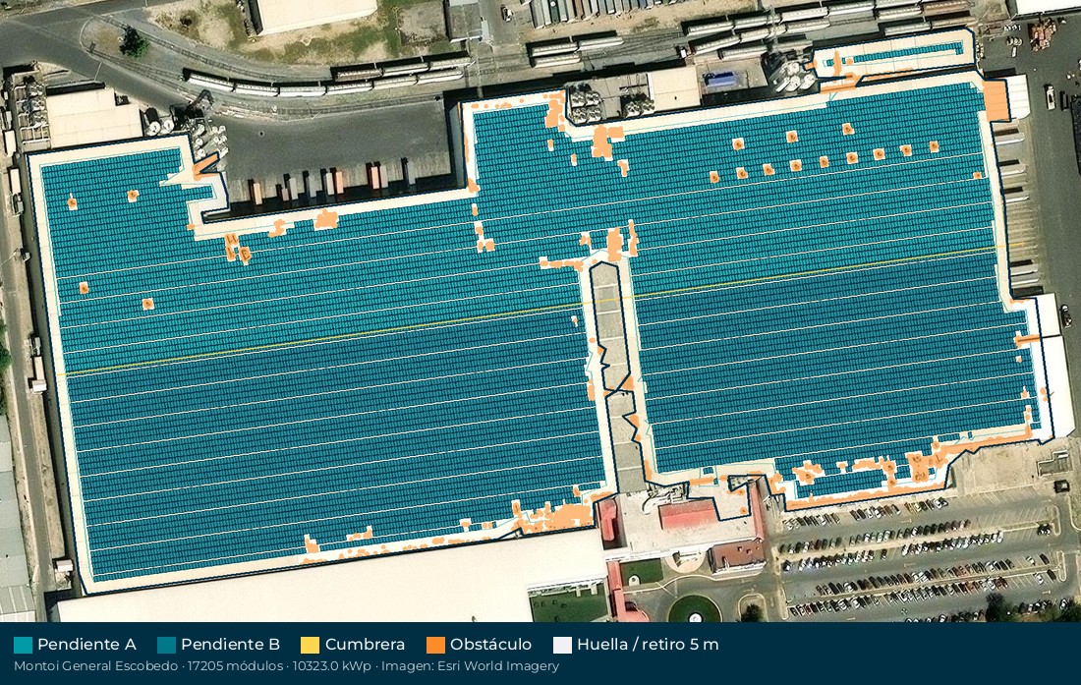1081x685 pixels.
Task: Click the Pendiente A legend label
Action: (x=86, y=645)
